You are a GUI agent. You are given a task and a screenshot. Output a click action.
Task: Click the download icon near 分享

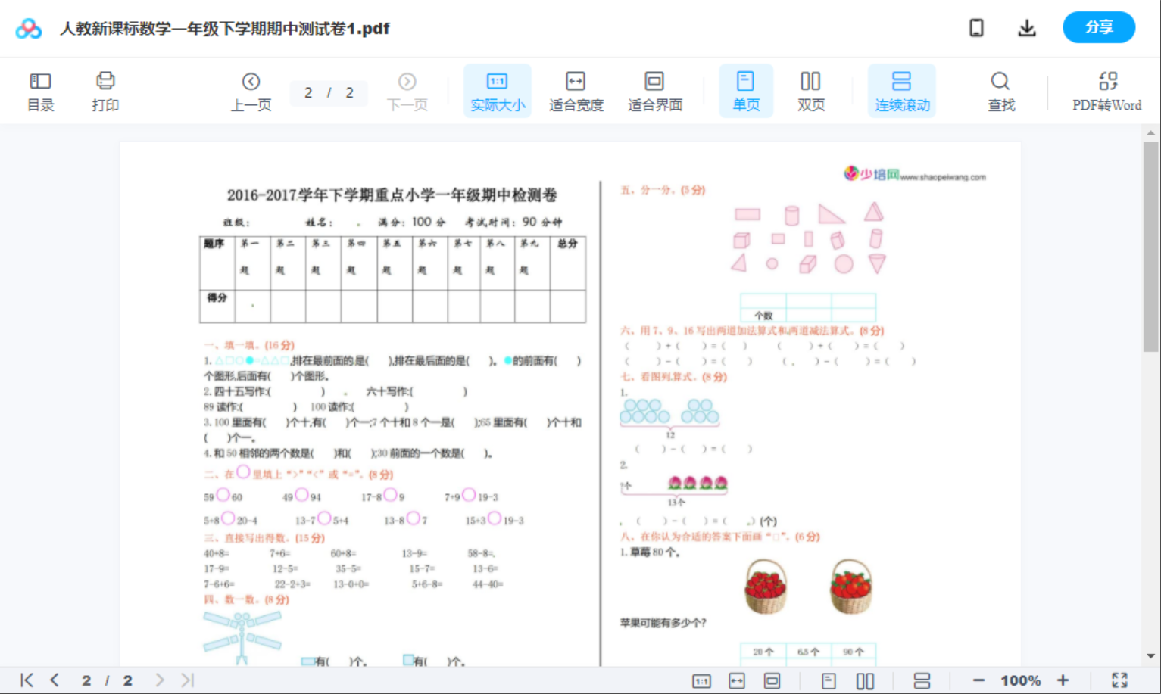pyautogui.click(x=1027, y=27)
